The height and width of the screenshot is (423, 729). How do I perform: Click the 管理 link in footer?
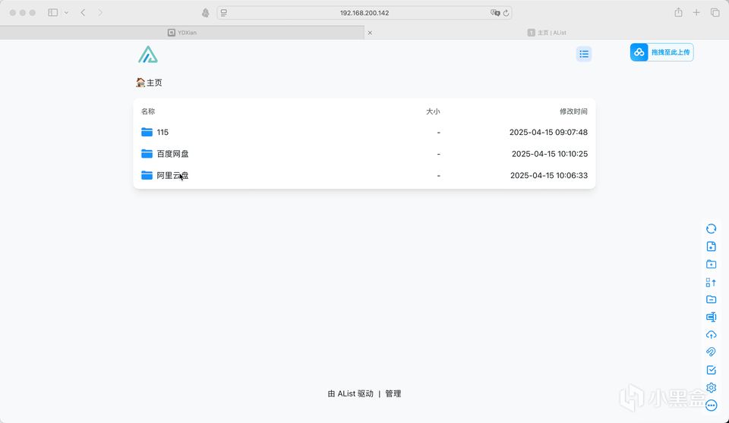(393, 393)
